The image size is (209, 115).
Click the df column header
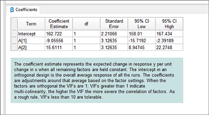click(x=86, y=24)
